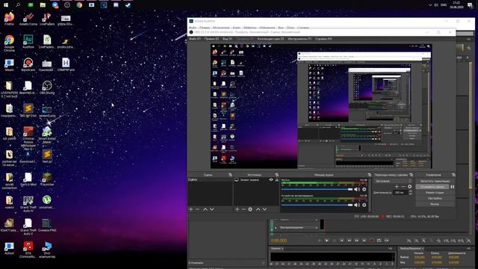The image size is (478, 269).
Task: Open OBS Settings (Настройки) button
Action: click(x=435, y=198)
